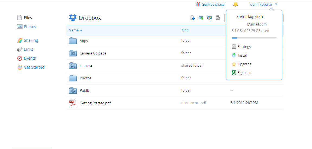Click the demirkoparan name in the popup
The width and height of the screenshot is (312, 149).
[250, 17]
